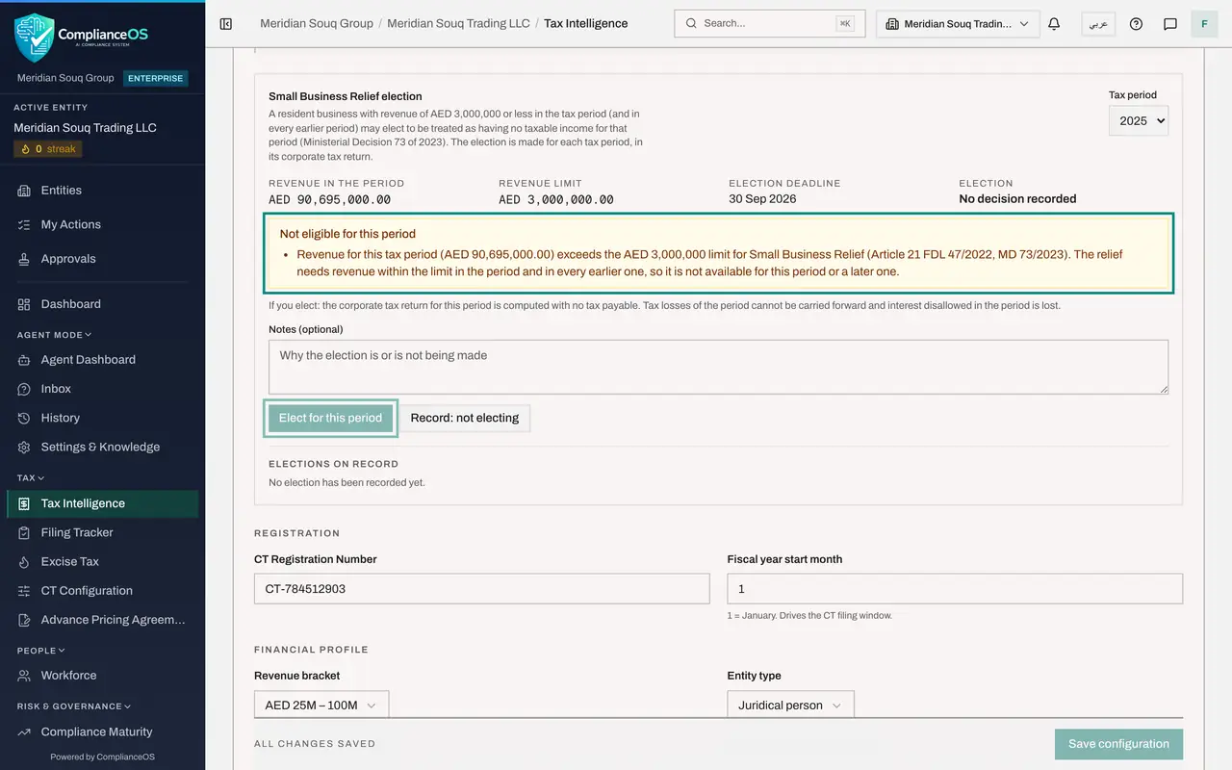Click the Inbox icon in sidebar

(x=24, y=389)
